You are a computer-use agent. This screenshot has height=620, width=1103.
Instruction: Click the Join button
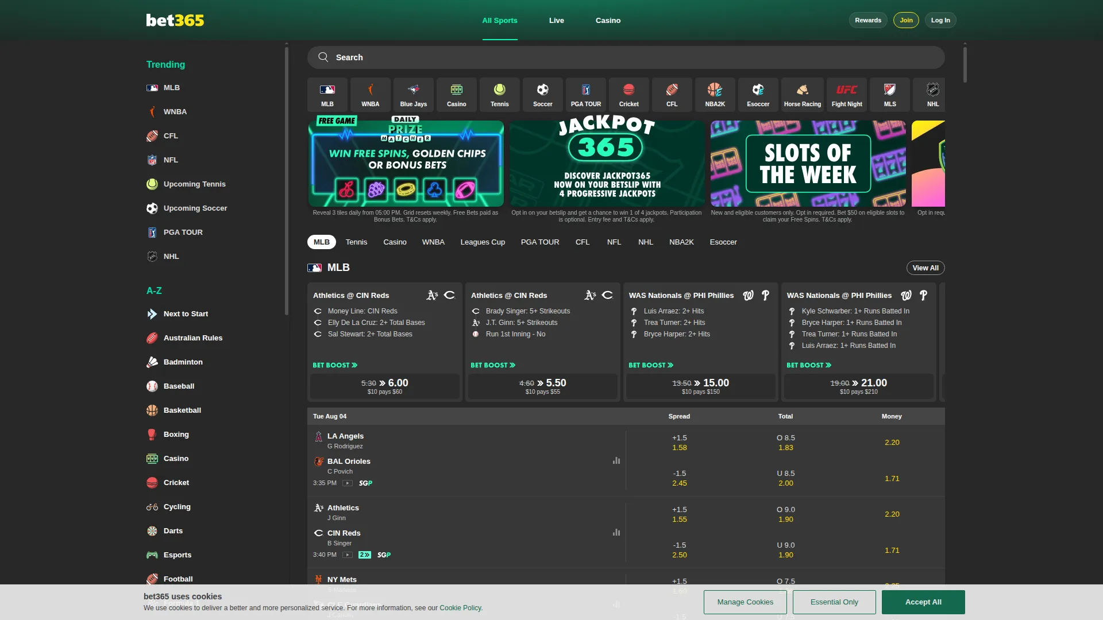[906, 20]
